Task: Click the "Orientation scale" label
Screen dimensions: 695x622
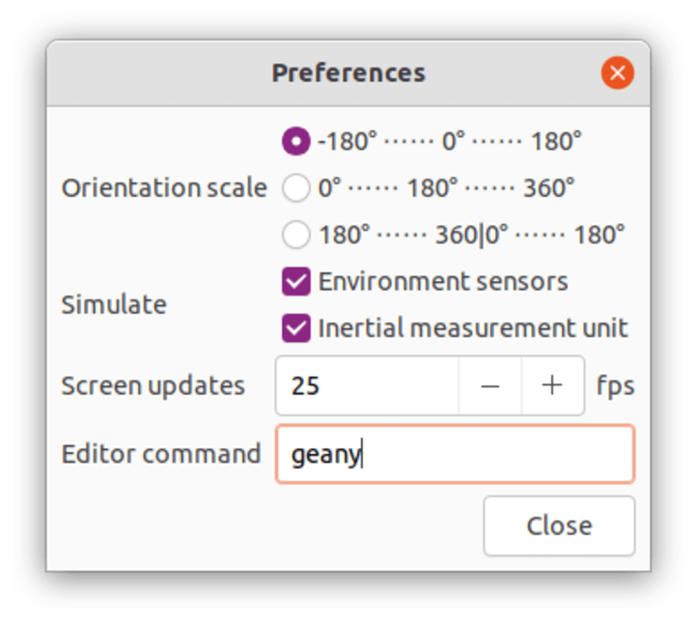Action: pos(164,187)
